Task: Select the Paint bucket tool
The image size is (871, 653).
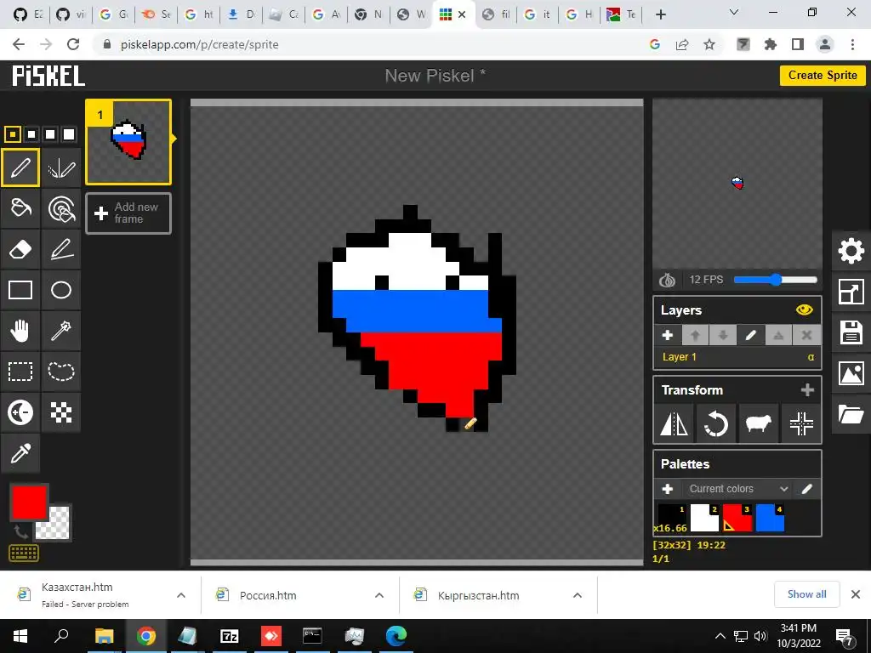Action: [20, 208]
